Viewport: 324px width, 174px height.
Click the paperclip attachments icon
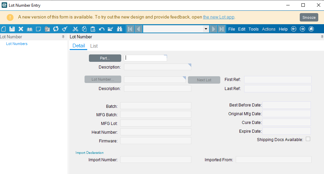47,29
